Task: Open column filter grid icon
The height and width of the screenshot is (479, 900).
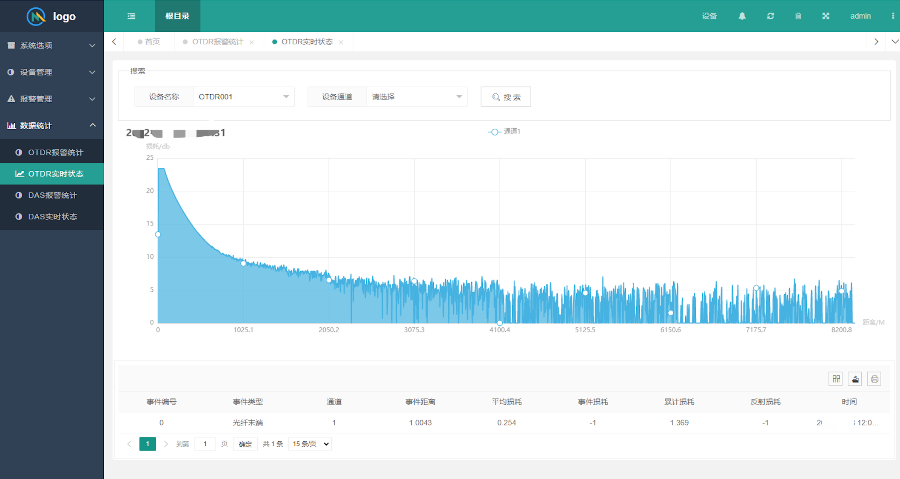Action: click(x=836, y=379)
